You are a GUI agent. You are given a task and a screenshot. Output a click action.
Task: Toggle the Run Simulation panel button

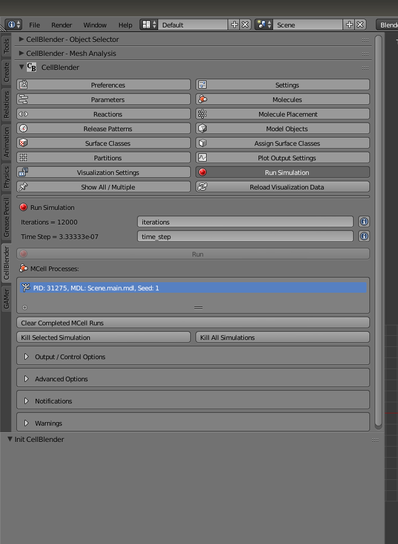tap(282, 172)
